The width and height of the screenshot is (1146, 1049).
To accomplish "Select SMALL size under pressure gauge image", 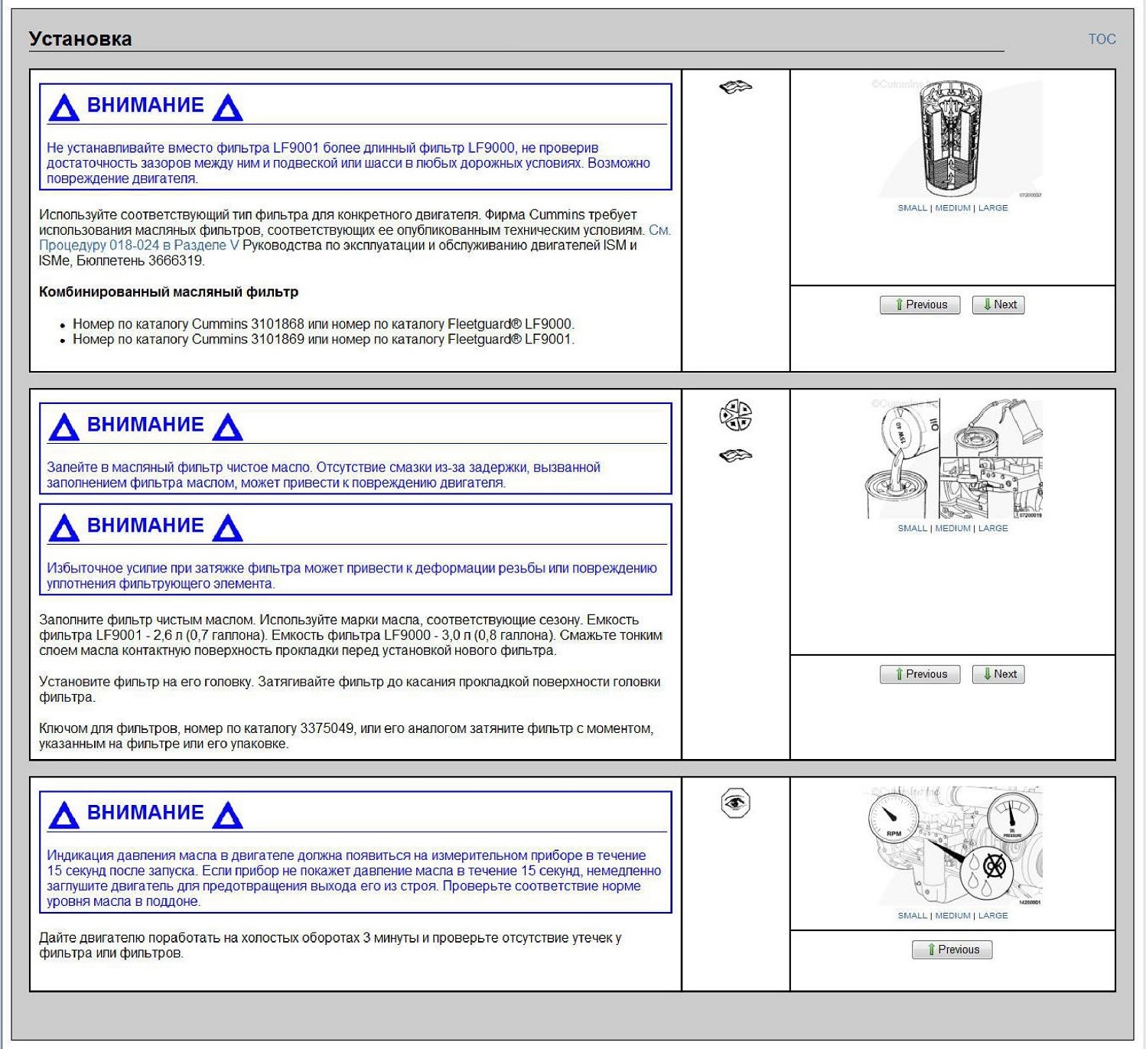I will [x=912, y=916].
